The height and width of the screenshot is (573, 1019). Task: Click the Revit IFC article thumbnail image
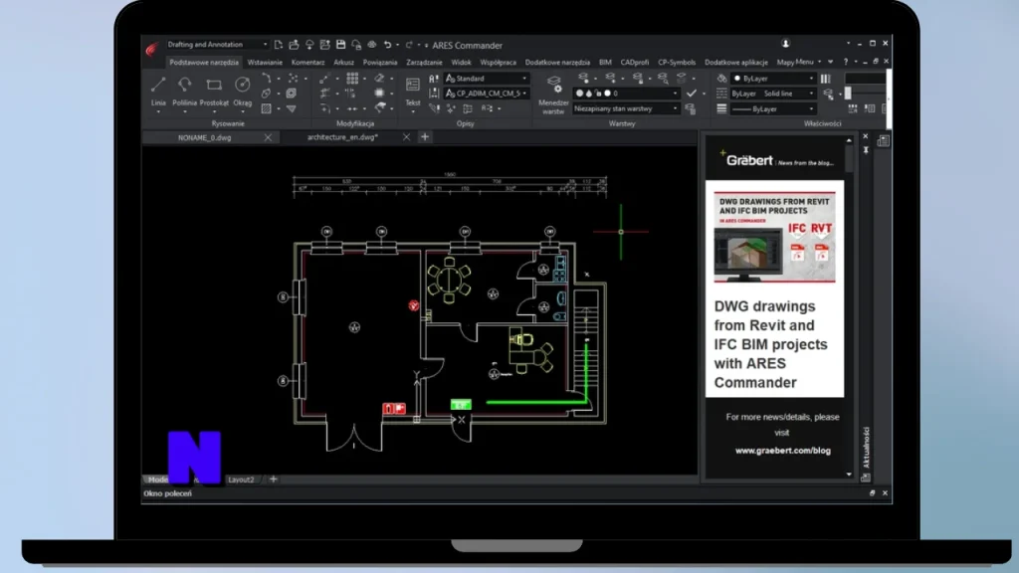(x=774, y=237)
